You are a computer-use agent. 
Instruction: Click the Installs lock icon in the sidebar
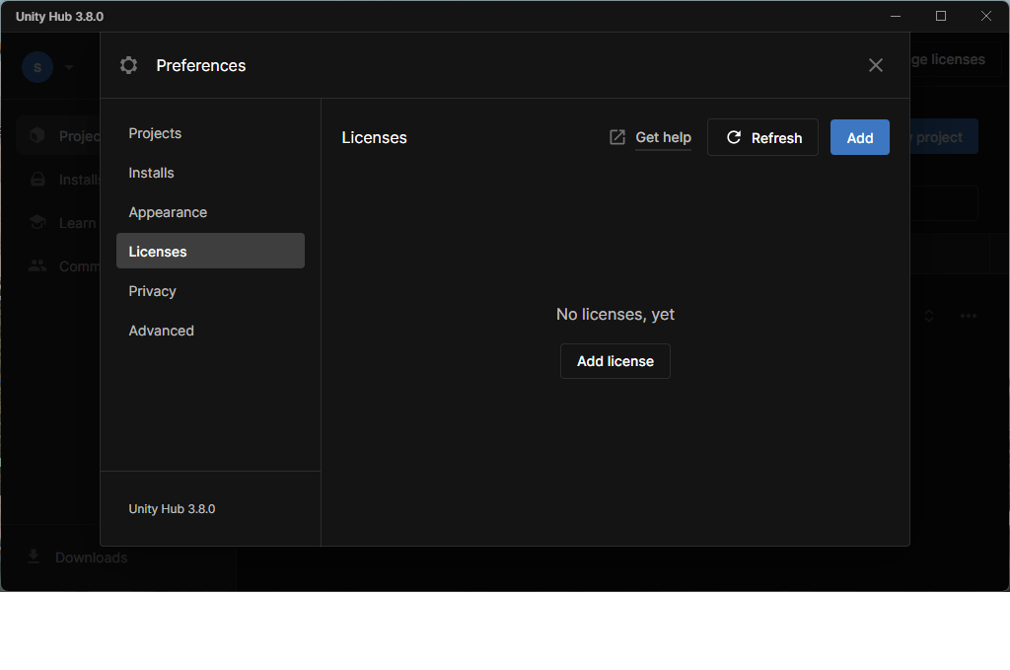coord(36,179)
